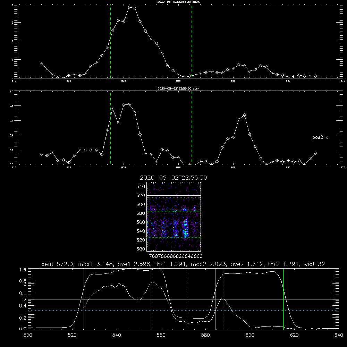Click the green vertical line near 563 in bottom plot
The image size is (347, 347).
(x=167, y=299)
